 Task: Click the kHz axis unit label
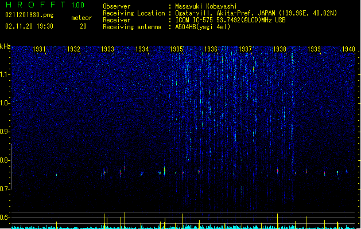tap(5, 46)
